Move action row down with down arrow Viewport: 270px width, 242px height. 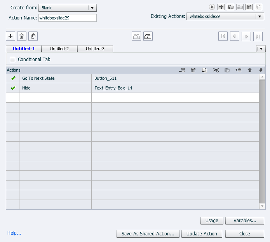261,70
